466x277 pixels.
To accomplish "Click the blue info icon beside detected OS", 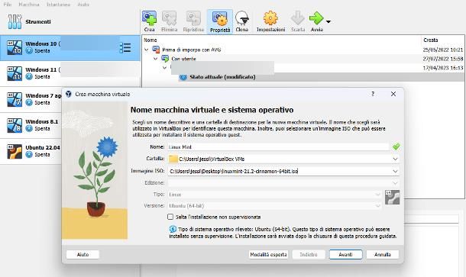I will 173,229.
